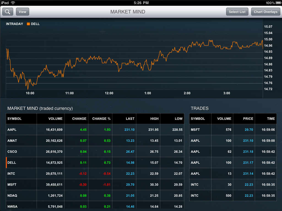
Task: Select the AAPL row in Market Mind
Action: (x=95, y=130)
